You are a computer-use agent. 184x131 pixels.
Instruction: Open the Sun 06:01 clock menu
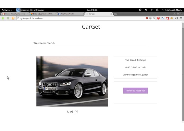[x=92, y=10]
